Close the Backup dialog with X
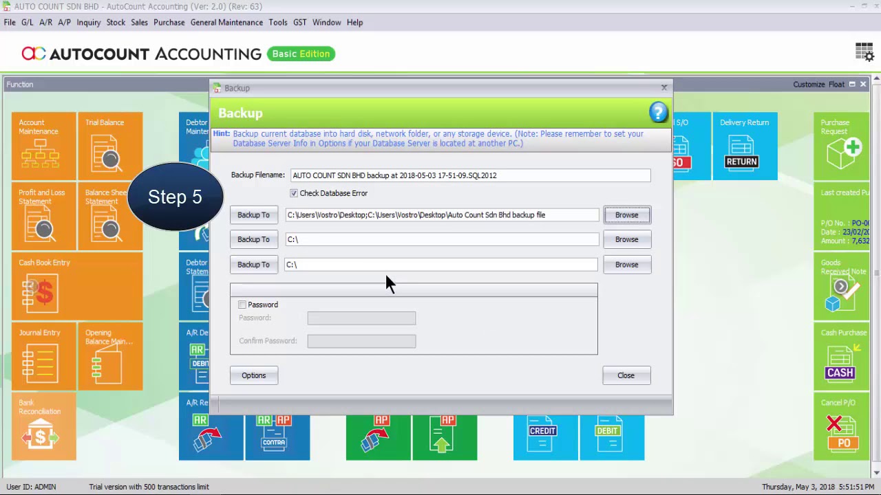This screenshot has height=495, width=881. (x=664, y=88)
